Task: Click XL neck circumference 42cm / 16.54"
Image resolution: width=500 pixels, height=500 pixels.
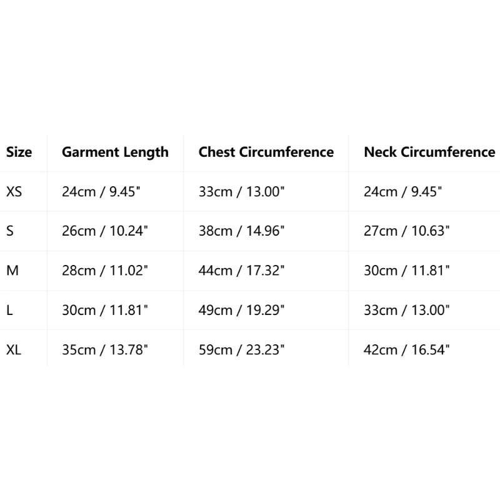Action: [x=407, y=350]
